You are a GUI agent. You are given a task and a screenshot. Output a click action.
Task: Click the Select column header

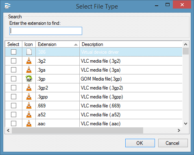pyautogui.click(x=13, y=44)
